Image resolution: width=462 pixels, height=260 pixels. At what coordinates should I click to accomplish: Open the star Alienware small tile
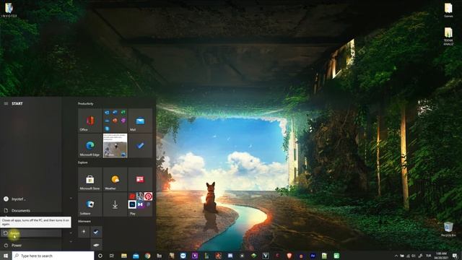pyautogui.click(x=84, y=232)
